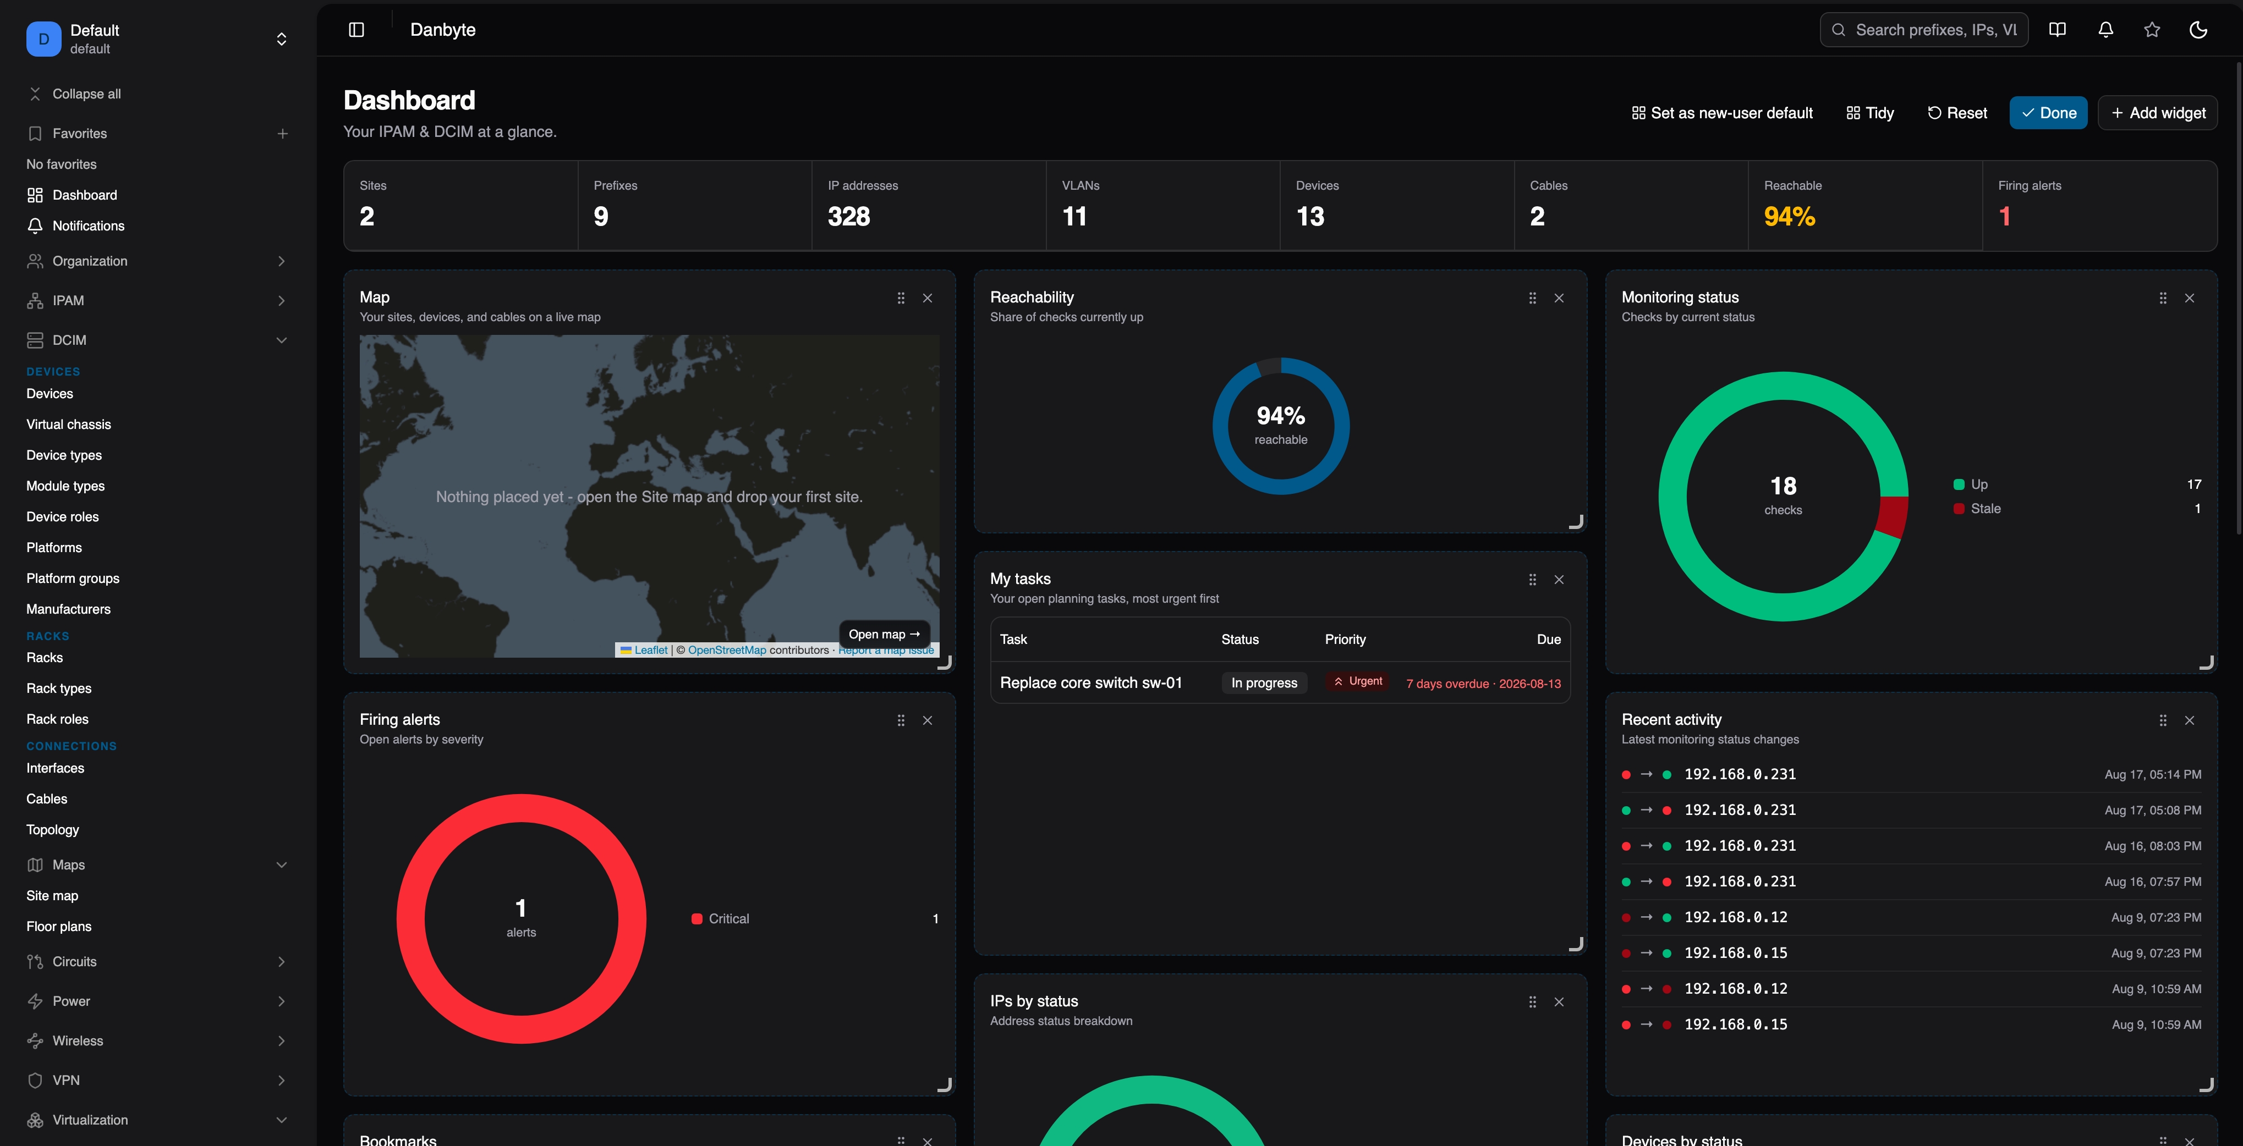
Task: Click the Reachability widget drag handle
Action: pos(1533,297)
